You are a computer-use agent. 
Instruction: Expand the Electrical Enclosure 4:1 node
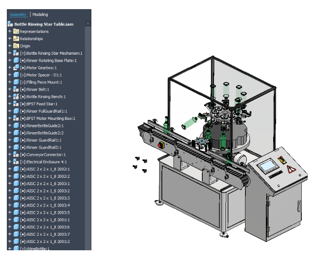(x=10, y=162)
